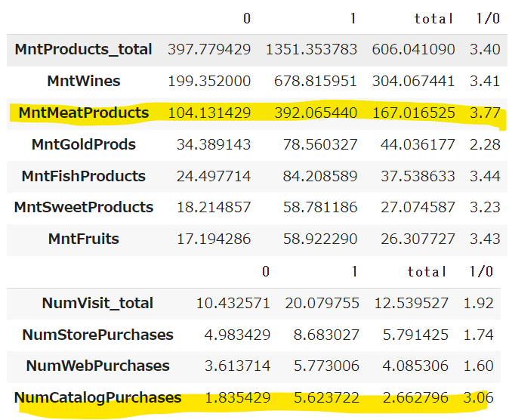The height and width of the screenshot is (420, 509).
Task: Click the highlighted MntMeatProducts row label
Action: pyautogui.click(x=83, y=113)
